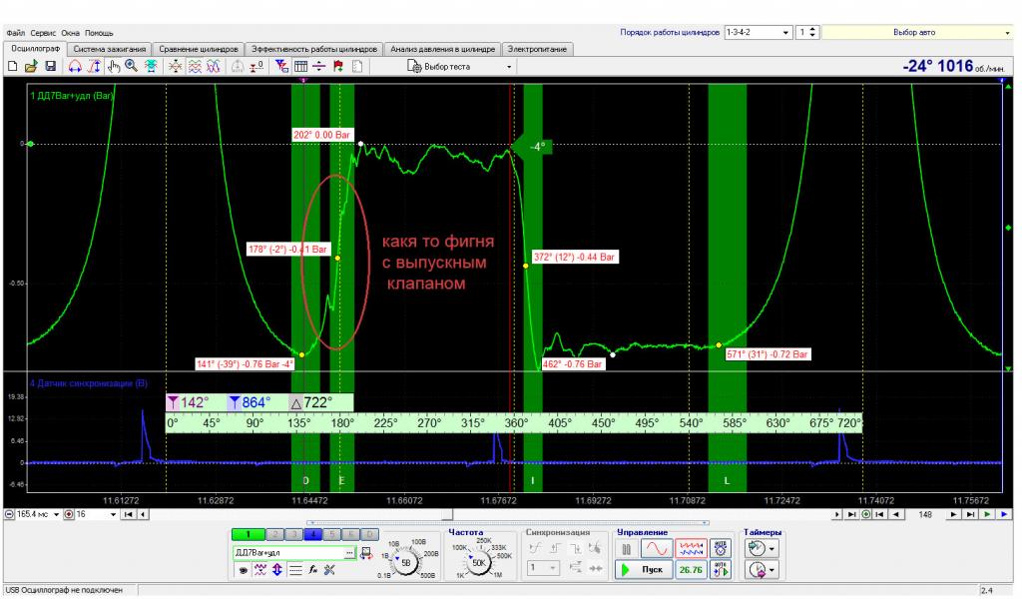Open the Синхронизация channel 1 dropdown
1022x599 pixels.
(x=542, y=568)
